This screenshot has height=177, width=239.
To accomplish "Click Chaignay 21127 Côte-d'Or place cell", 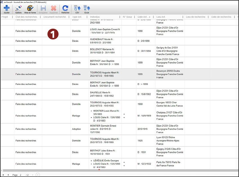I will [170, 116].
